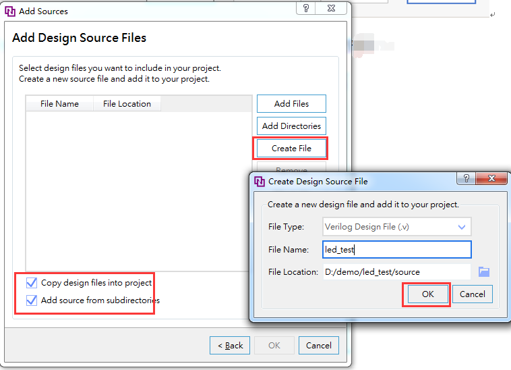Image resolution: width=511 pixels, height=370 pixels.
Task: Open the File Type dropdown
Action: coord(396,227)
